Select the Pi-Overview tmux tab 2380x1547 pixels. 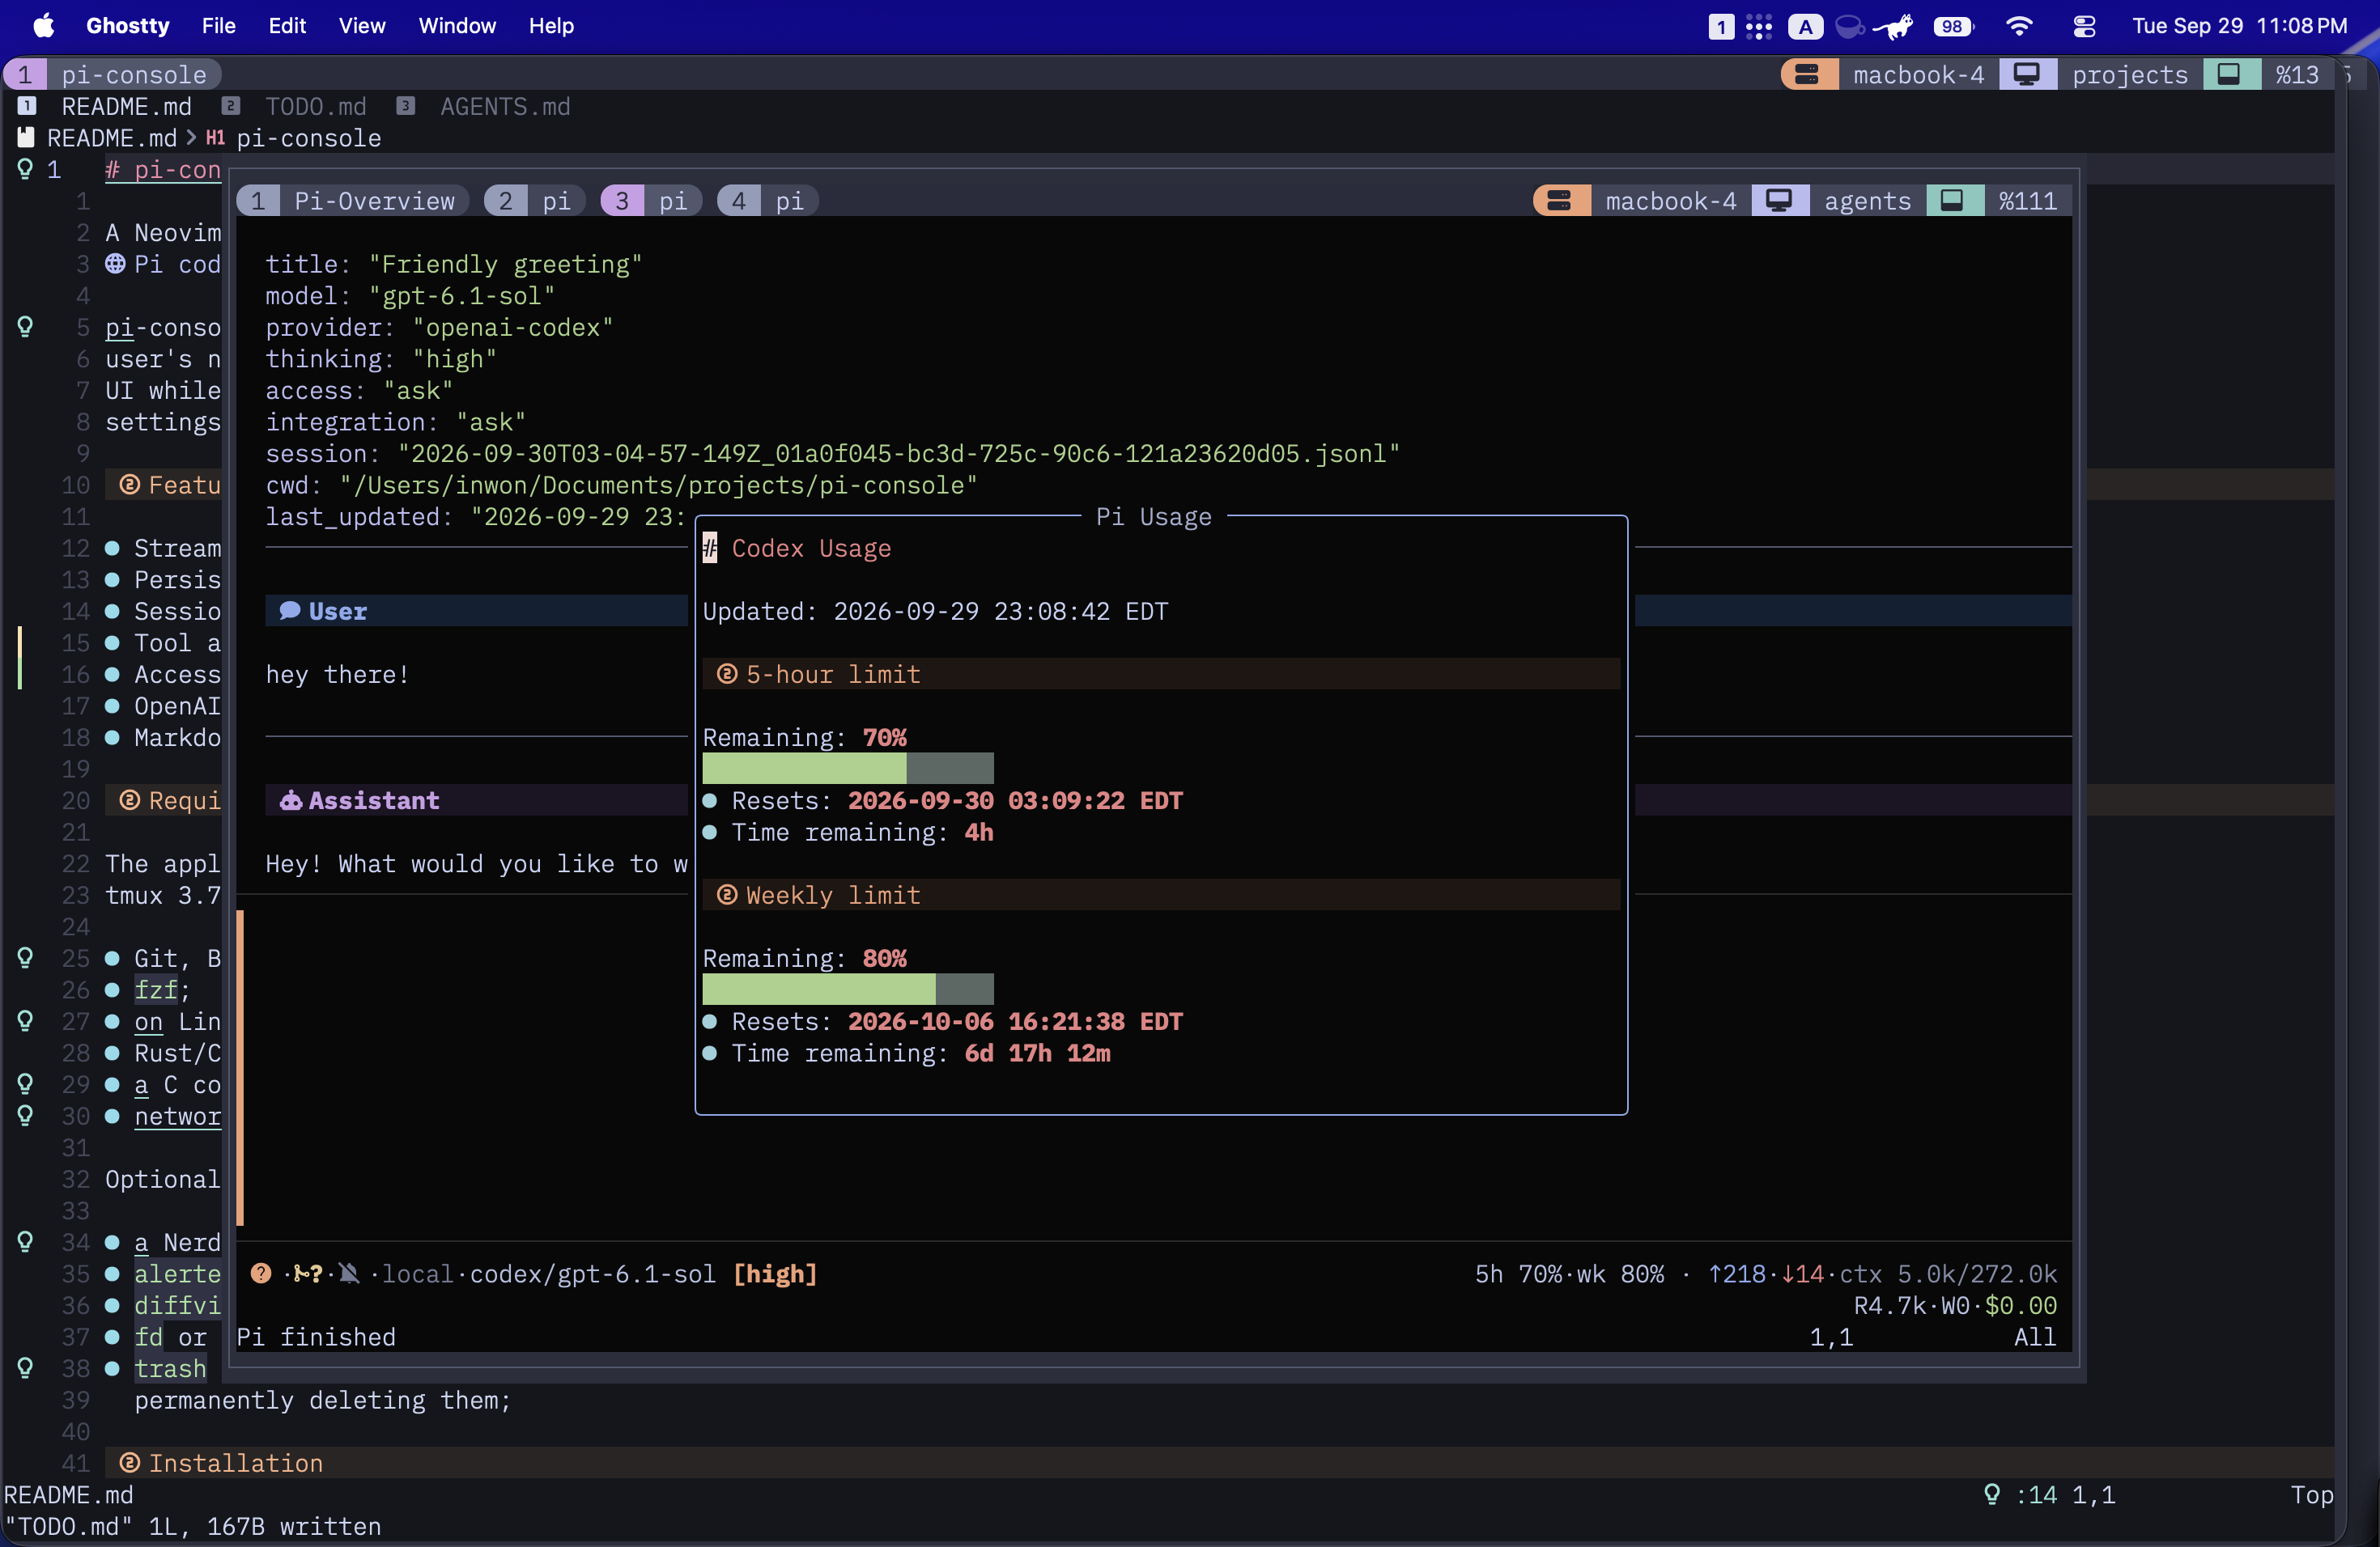(353, 201)
